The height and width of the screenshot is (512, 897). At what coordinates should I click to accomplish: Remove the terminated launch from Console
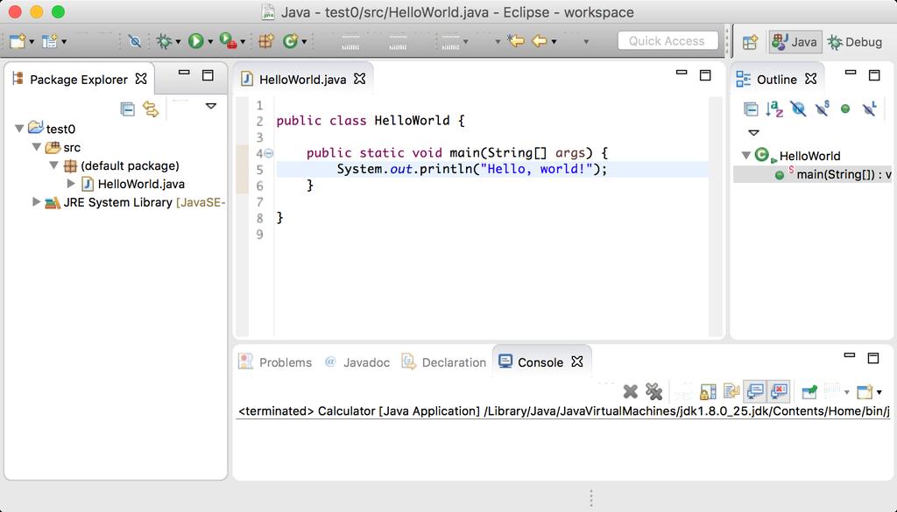pos(630,391)
